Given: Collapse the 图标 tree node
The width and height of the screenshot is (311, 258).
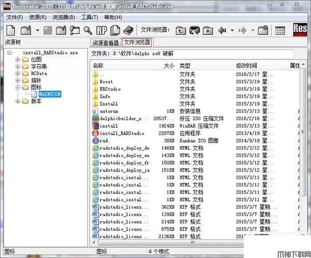Looking at the screenshot, I should (x=18, y=88).
